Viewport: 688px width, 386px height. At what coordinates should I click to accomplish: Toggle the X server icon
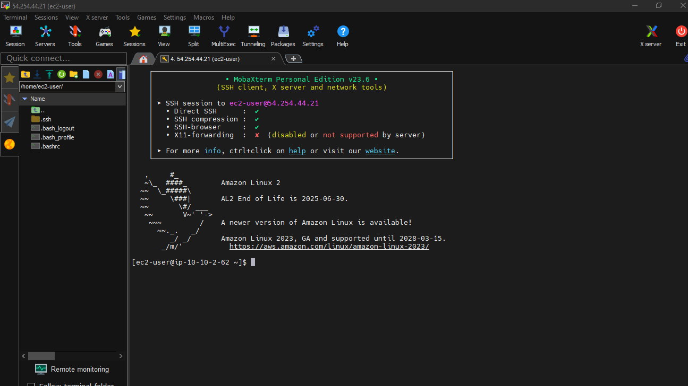click(x=651, y=36)
